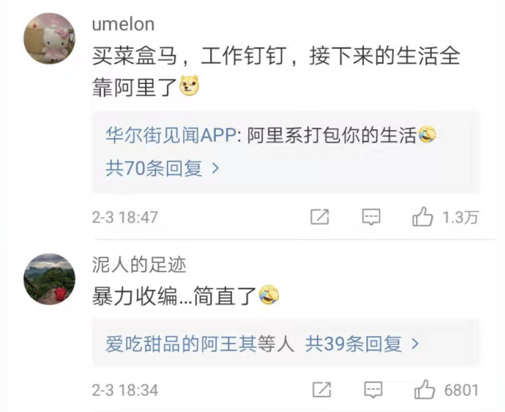Tap the 2-3 18:34 timestamp

pos(124,391)
